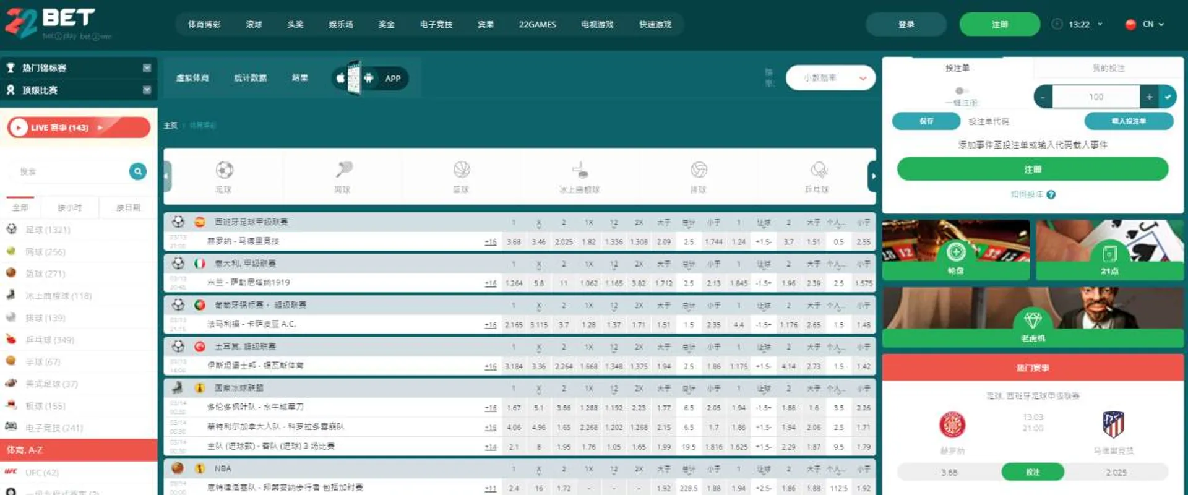Image resolution: width=1188 pixels, height=495 pixels.
Task: Select the basketball icon in sports carousel
Action: point(462,170)
